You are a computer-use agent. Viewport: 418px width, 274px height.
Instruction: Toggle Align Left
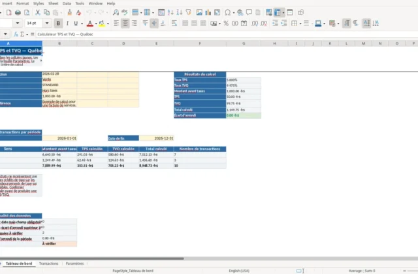[116, 23]
